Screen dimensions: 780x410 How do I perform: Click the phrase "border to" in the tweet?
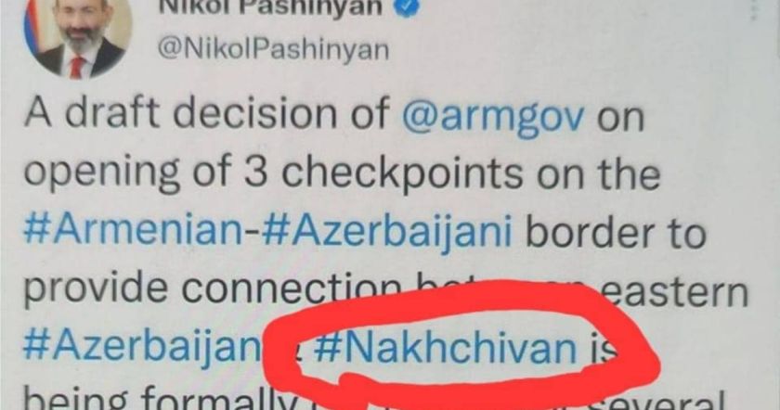click(616, 233)
